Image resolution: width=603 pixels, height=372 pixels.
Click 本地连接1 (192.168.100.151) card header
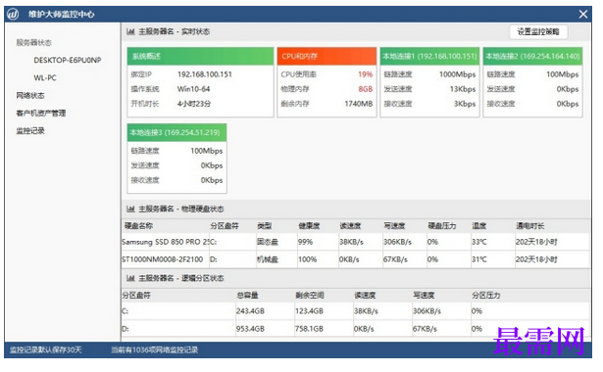429,56
